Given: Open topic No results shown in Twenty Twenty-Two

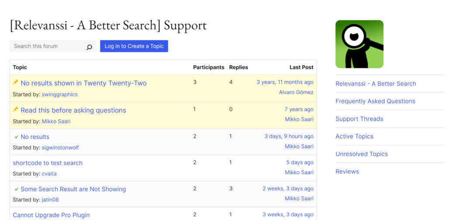Looking at the screenshot, I should tap(83, 83).
